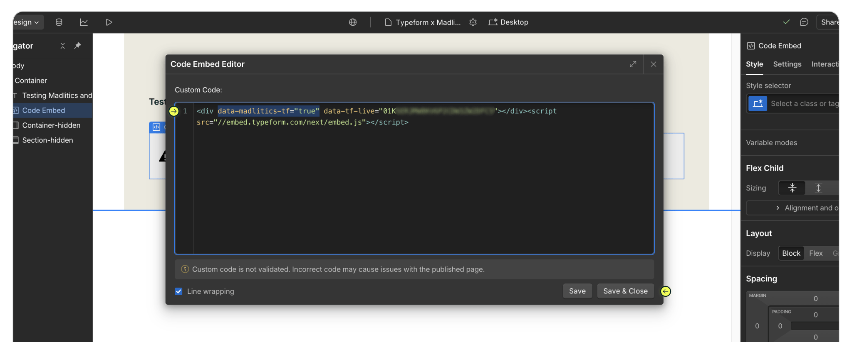Click the Code Embed panel header icon
Image resolution: width=852 pixels, height=342 pixels.
tap(751, 46)
